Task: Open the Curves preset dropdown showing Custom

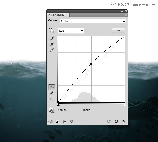Action: click(x=93, y=21)
